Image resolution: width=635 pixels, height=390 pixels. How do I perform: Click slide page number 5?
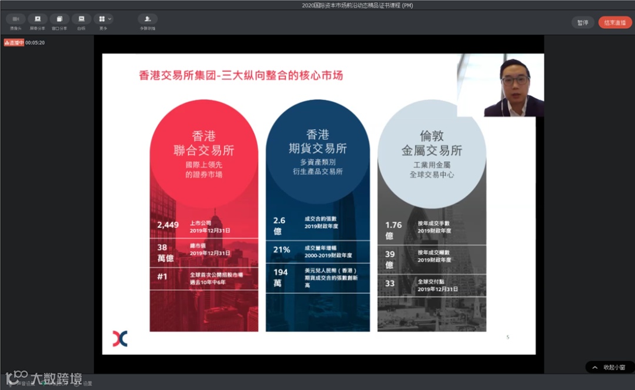click(507, 337)
